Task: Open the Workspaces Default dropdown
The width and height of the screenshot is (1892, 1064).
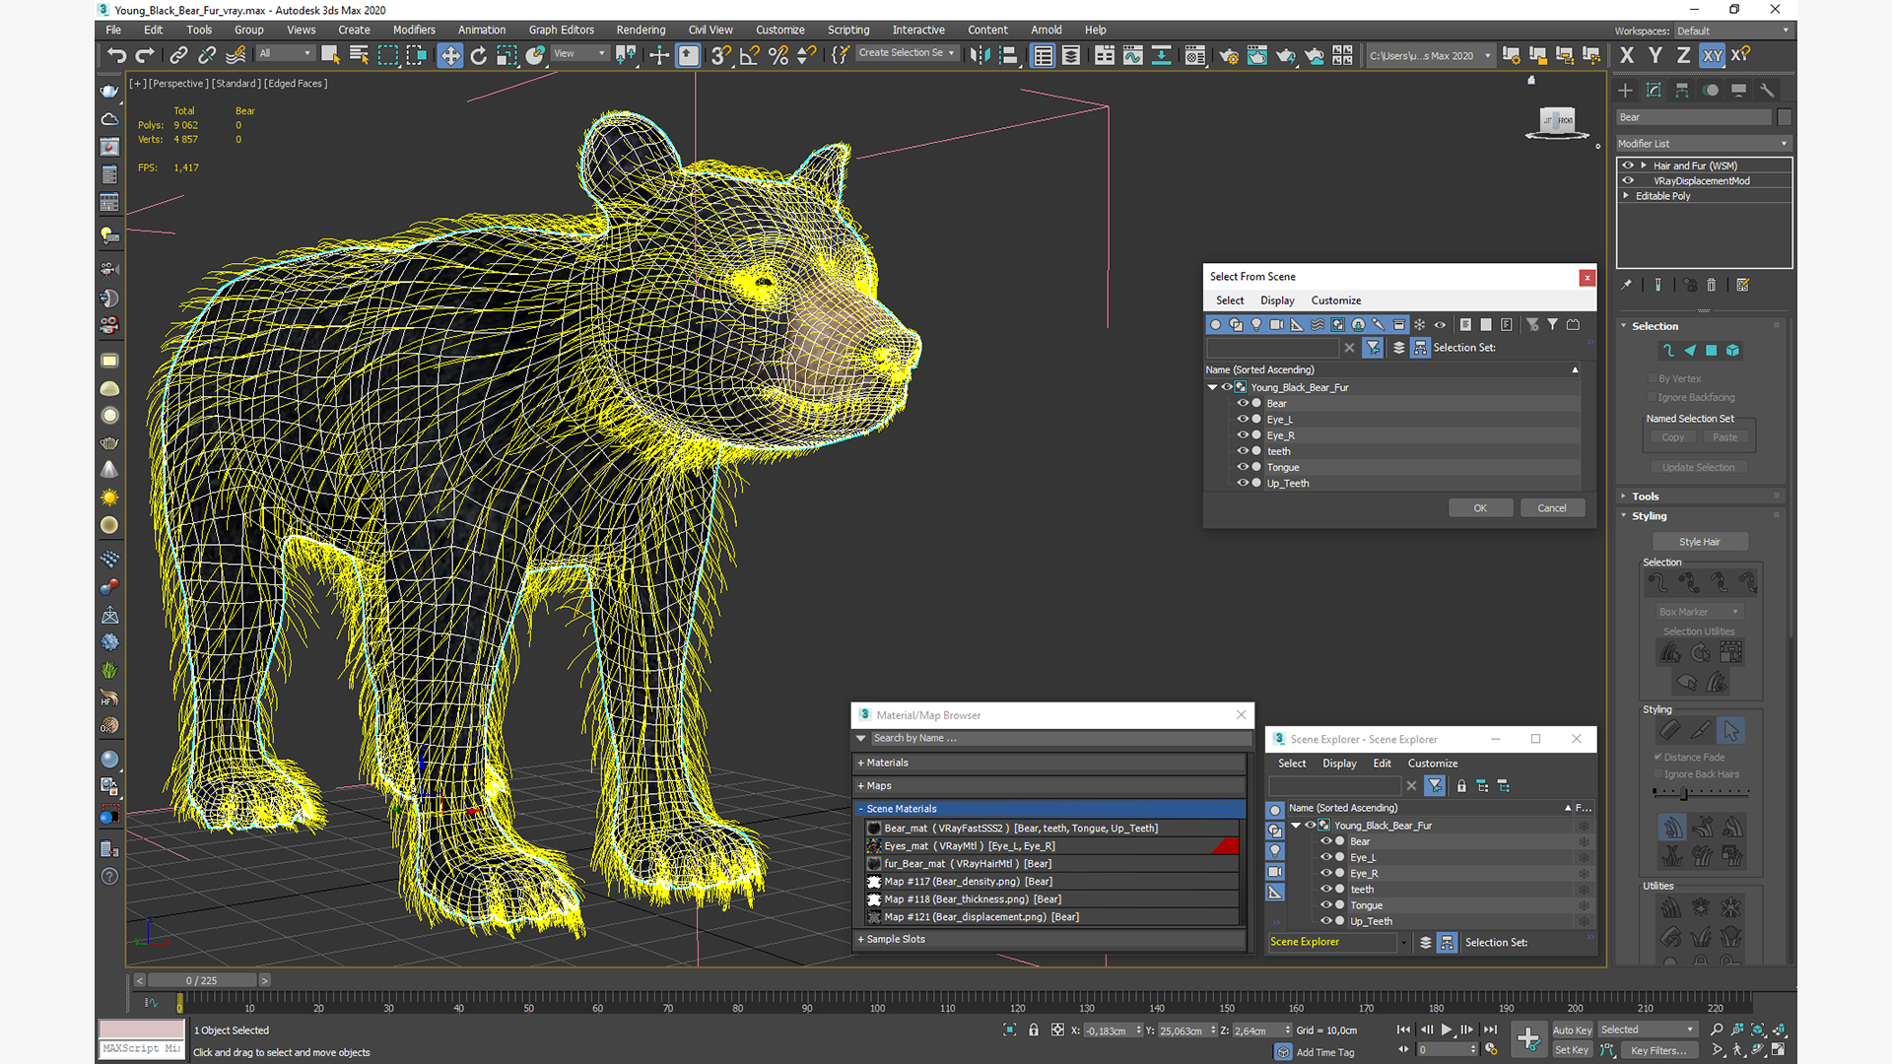Action: coord(1732,31)
